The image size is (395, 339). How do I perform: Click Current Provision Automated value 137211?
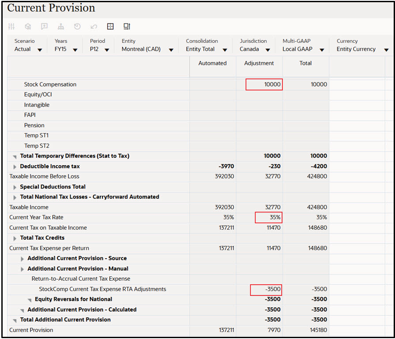click(x=226, y=330)
